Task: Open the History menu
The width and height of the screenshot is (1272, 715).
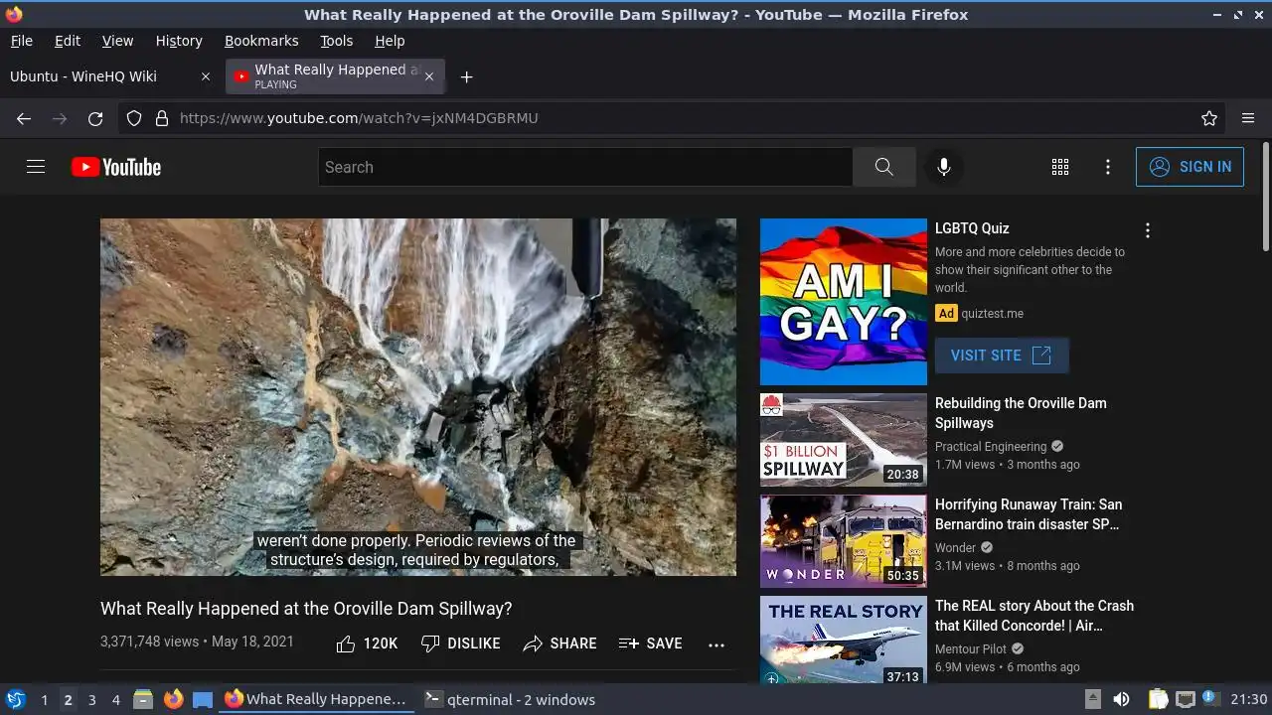Action: [179, 41]
